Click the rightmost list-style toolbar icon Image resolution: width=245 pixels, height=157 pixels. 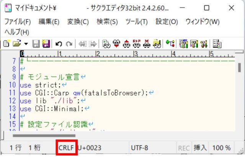pyautogui.click(x=217, y=44)
